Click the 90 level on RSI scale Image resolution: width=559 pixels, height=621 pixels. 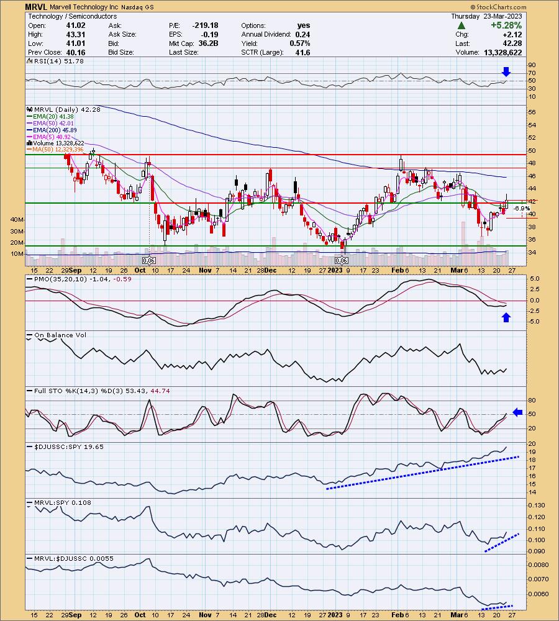pos(532,65)
